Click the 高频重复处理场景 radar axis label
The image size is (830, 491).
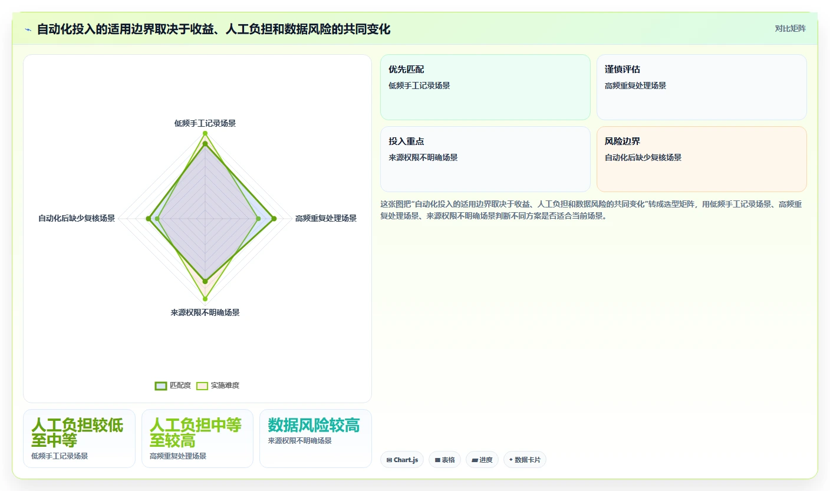coord(326,218)
